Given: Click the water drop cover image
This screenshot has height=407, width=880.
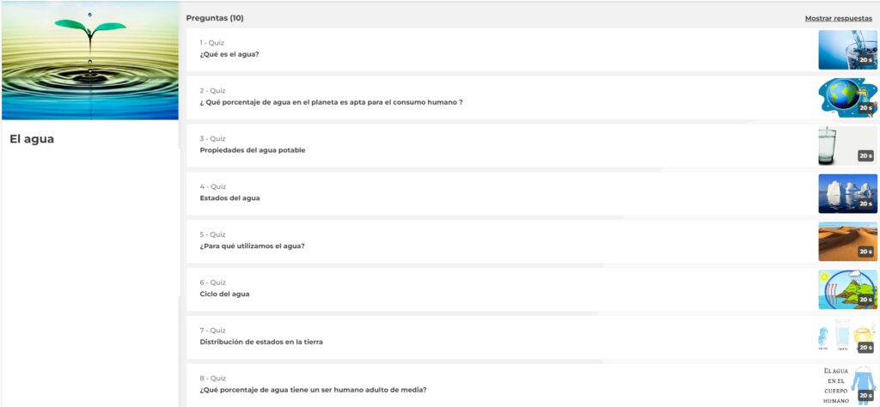Looking at the screenshot, I should click(89, 60).
